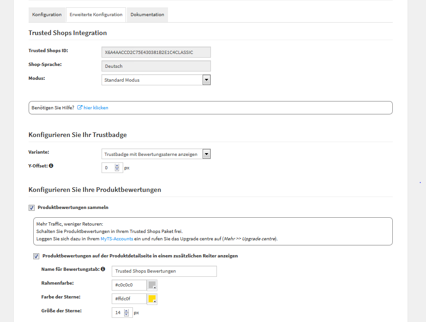The width and height of the screenshot is (426, 322).
Task: Increase Y-Offset using the up stepper arrow
Action: click(117, 165)
